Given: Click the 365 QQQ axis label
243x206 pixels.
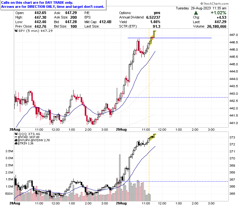Looking at the screenshot, I should tap(232, 193).
